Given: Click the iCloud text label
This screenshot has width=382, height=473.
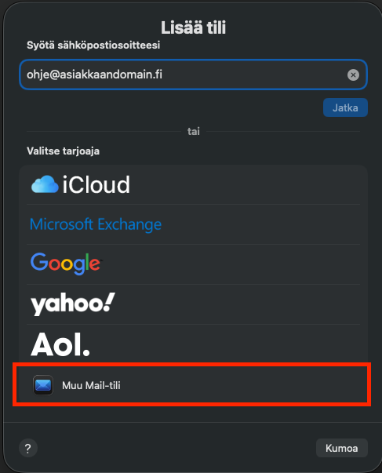Looking at the screenshot, I should point(96,184).
